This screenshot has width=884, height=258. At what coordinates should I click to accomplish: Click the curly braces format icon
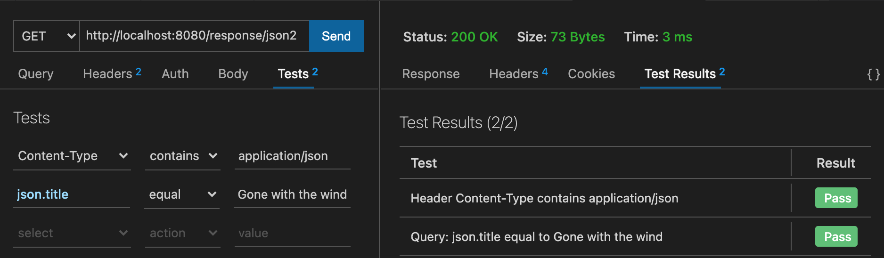tap(873, 74)
